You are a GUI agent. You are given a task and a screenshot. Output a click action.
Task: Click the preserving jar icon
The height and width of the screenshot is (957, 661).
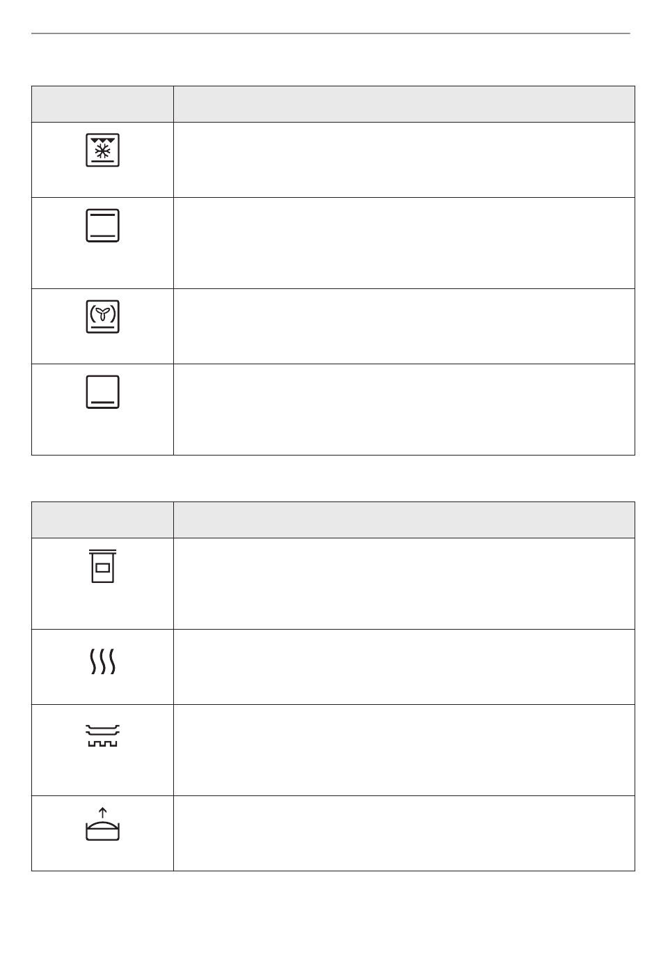tap(103, 566)
